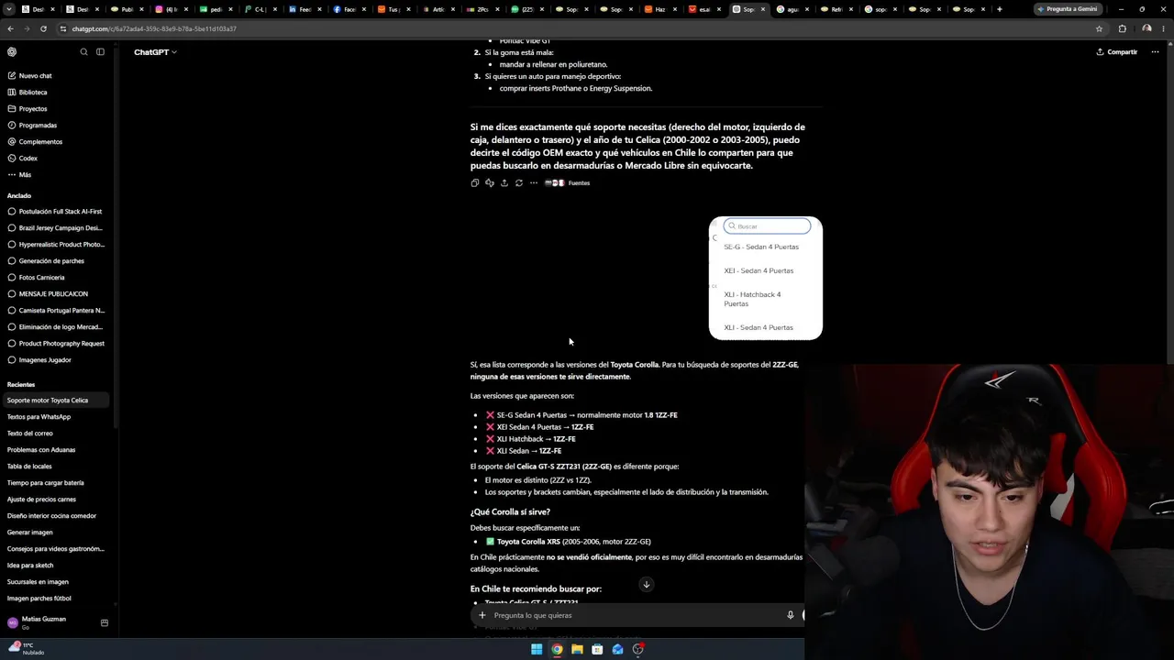Click the Compartir button

[x=1116, y=52]
